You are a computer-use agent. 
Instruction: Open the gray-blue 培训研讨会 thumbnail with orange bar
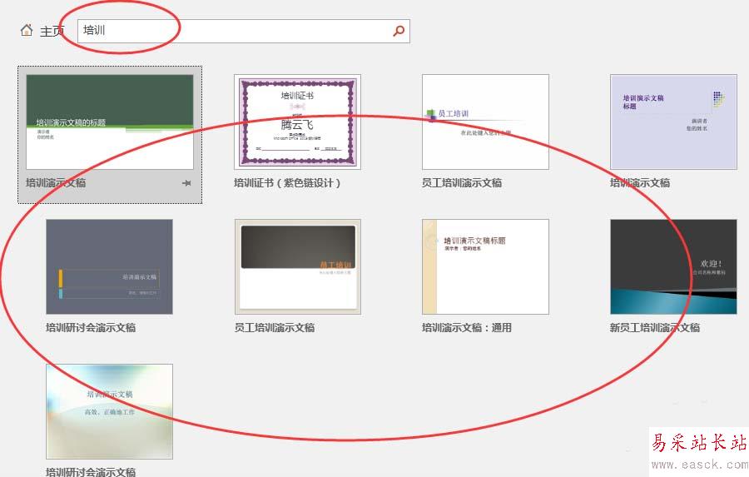point(109,266)
